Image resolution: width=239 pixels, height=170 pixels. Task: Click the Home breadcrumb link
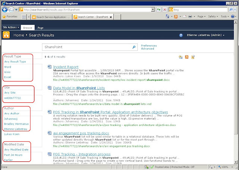coord(19,35)
